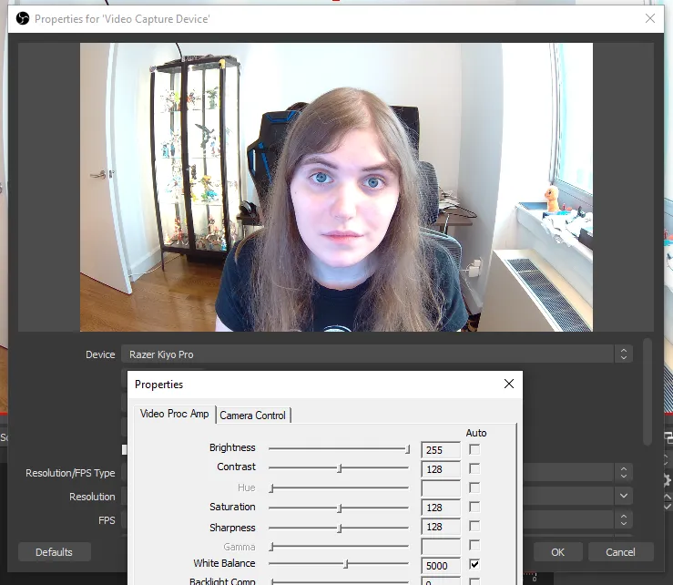The image size is (673, 585).
Task: Click the Brightness value field showing 255
Action: pos(440,449)
